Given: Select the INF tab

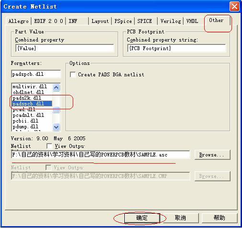Looking at the screenshot, I should point(77,21).
